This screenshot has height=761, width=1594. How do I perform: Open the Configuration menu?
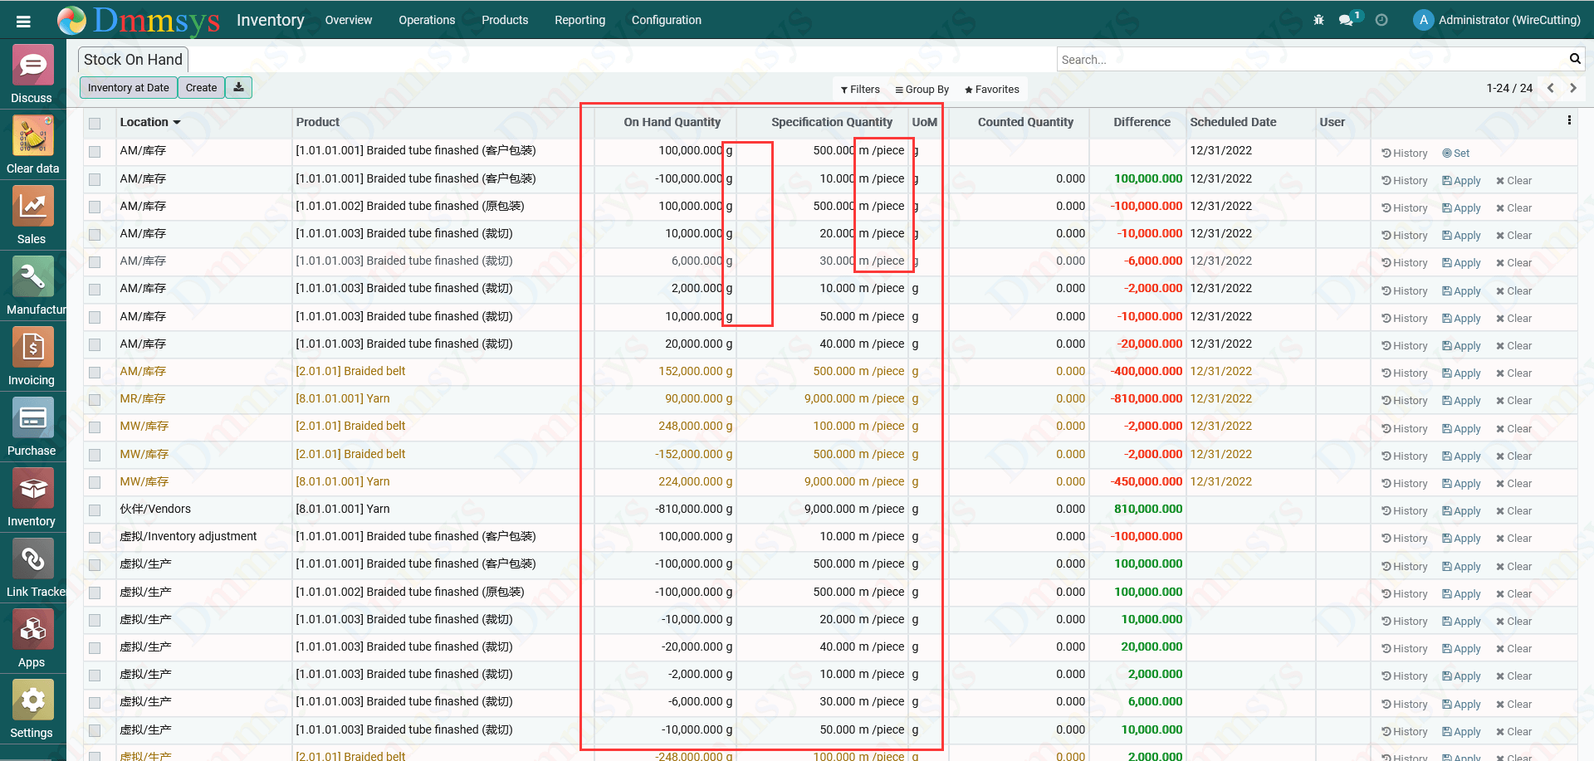pos(666,20)
